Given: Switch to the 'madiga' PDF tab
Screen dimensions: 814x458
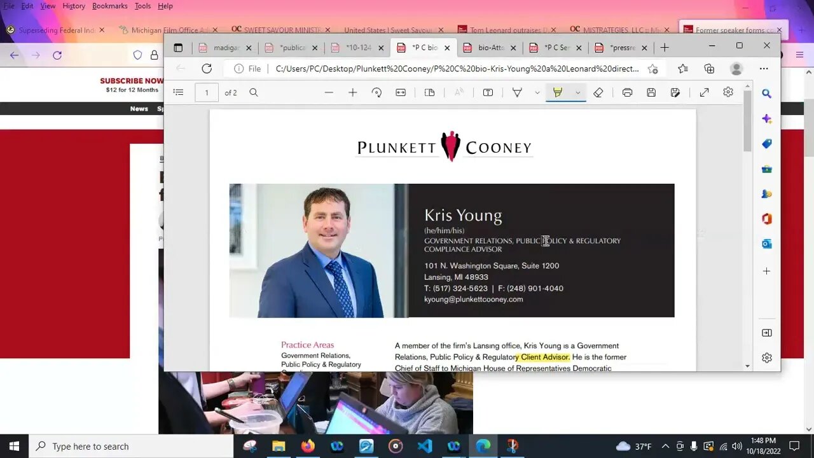Looking at the screenshot, I should [x=225, y=48].
